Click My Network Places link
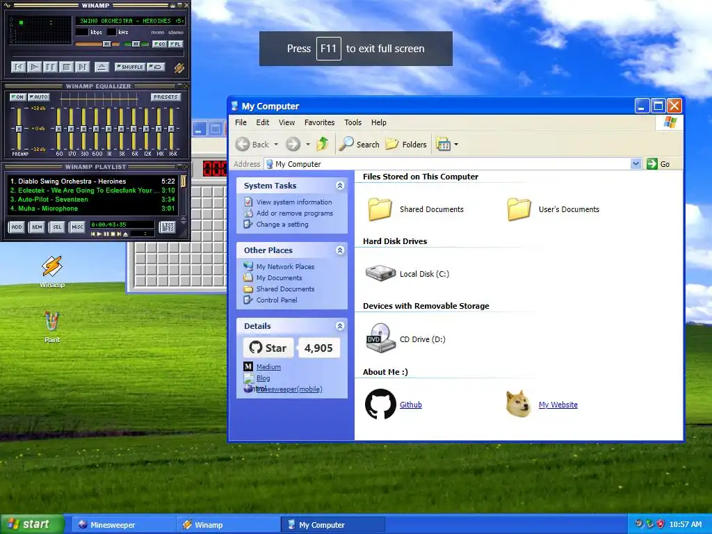 pyautogui.click(x=285, y=266)
